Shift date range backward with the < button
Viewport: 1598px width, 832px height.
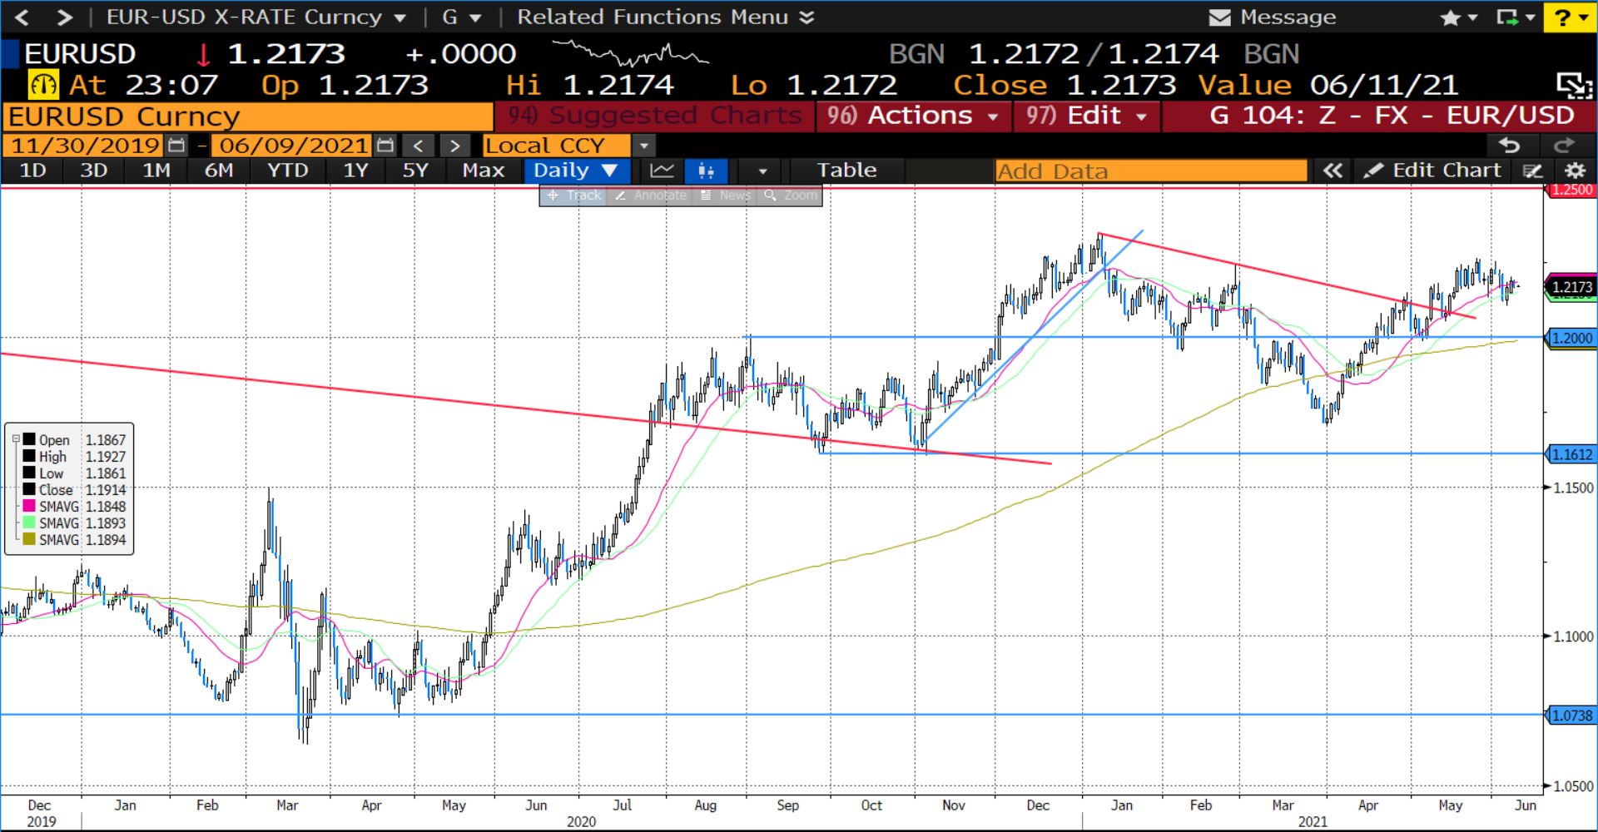[419, 146]
